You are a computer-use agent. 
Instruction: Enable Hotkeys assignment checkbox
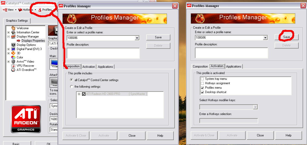(202, 83)
